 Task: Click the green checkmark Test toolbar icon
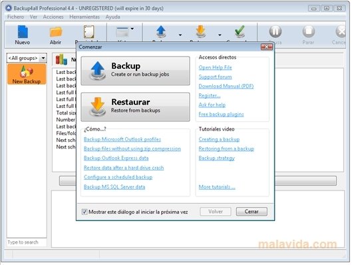[240, 31]
